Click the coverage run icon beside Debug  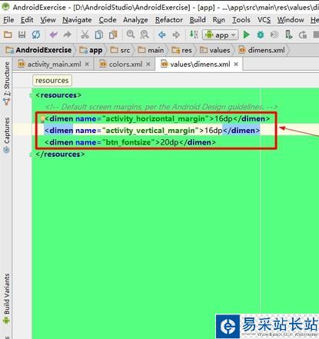pyautogui.click(x=274, y=35)
